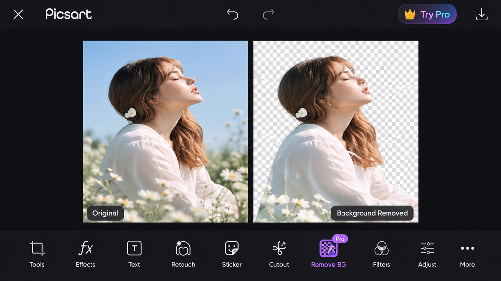Download the edited image
The width and height of the screenshot is (501, 281).
click(x=481, y=14)
